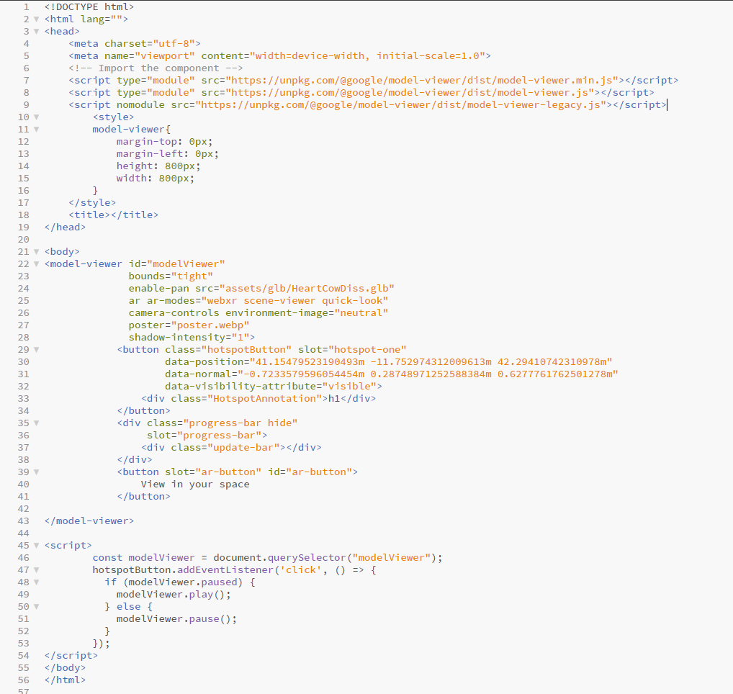Collapse the else block fold on line 50
733x694 pixels.
click(x=36, y=607)
